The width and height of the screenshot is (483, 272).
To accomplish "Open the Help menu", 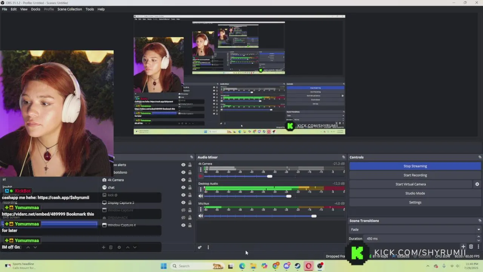I will coord(101,9).
